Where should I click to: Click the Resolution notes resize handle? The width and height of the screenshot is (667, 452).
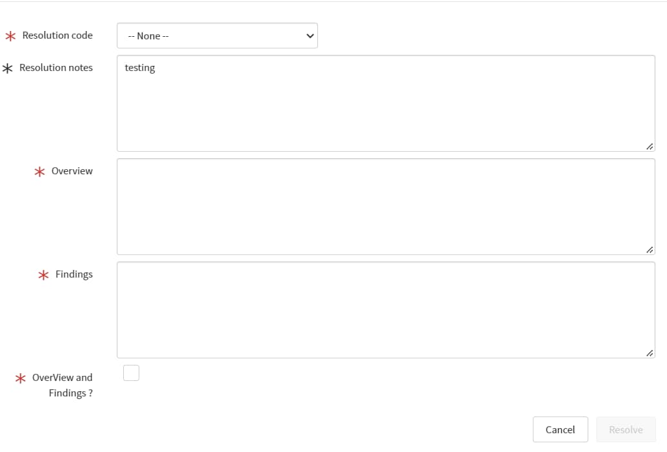pyautogui.click(x=650, y=147)
